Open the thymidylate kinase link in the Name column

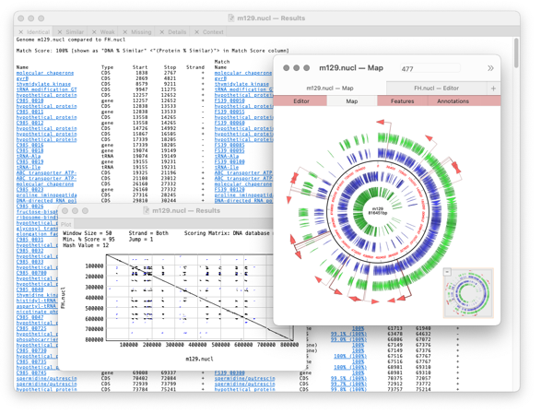tap(43, 84)
